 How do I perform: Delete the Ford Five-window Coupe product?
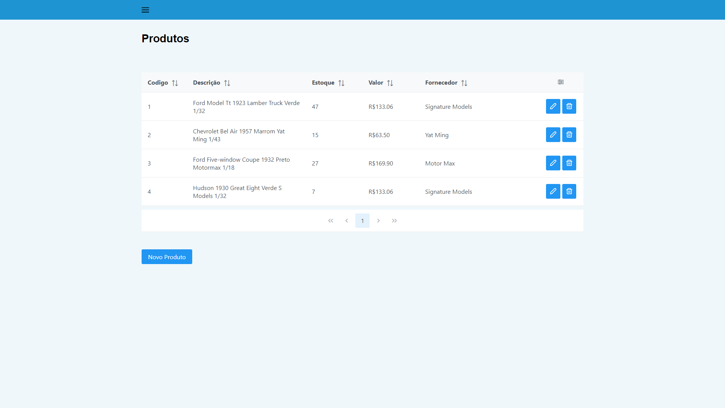point(569,163)
